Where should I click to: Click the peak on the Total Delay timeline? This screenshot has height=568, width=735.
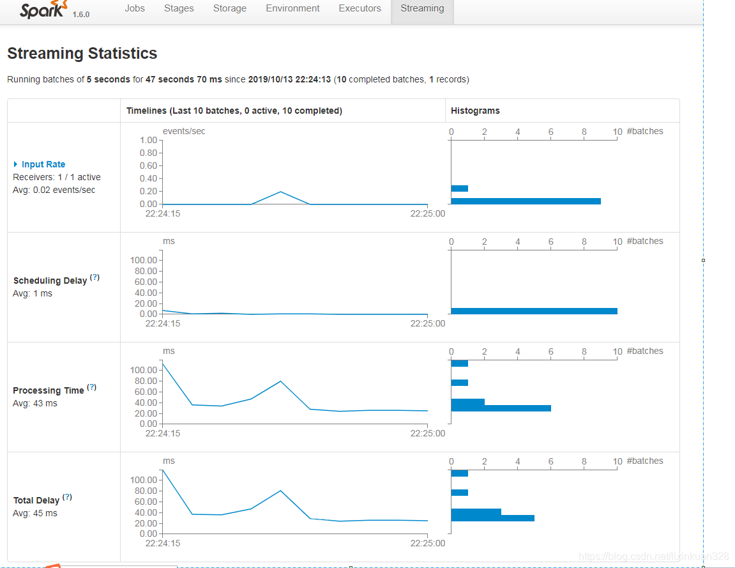280,491
